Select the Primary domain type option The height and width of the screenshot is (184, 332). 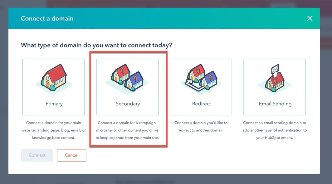click(53, 87)
